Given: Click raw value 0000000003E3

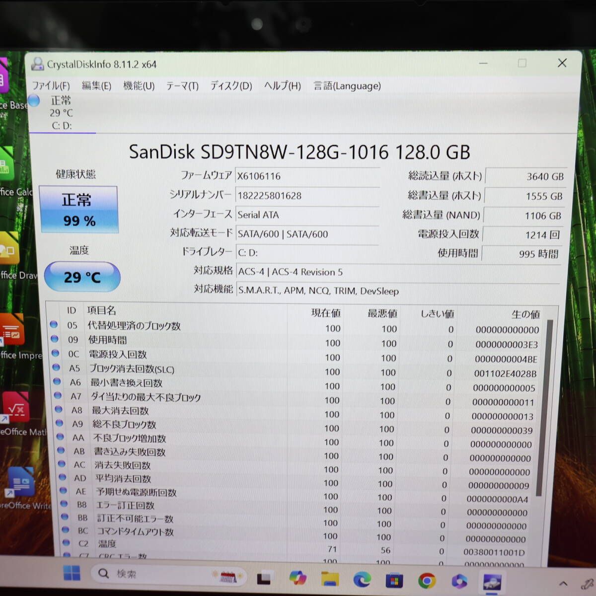Looking at the screenshot, I should coord(507,344).
